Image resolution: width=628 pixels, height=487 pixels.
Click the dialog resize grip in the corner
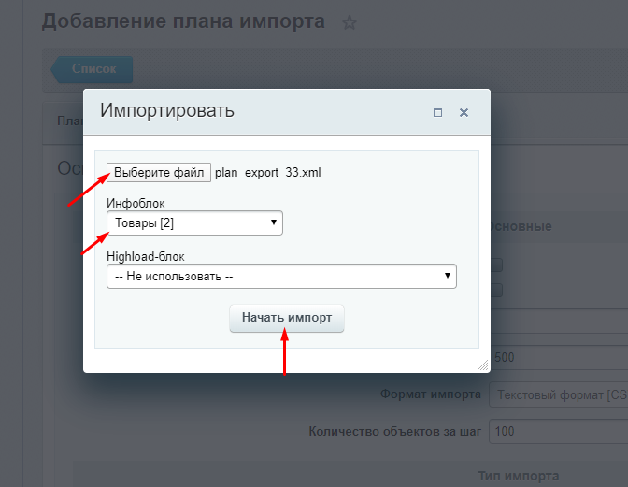click(x=483, y=365)
